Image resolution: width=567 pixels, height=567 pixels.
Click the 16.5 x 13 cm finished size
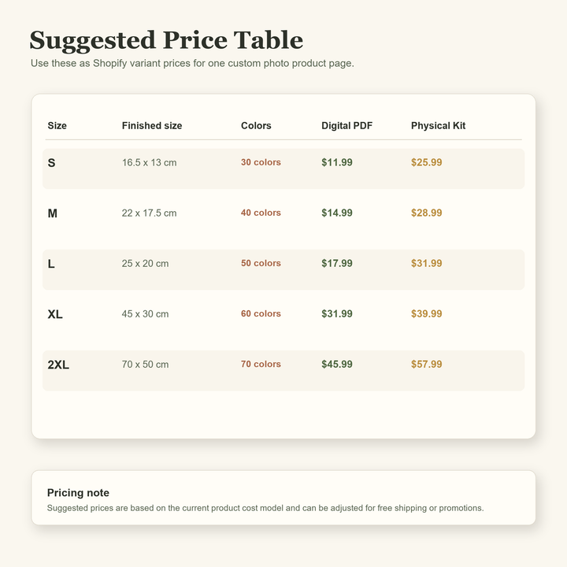tap(149, 163)
